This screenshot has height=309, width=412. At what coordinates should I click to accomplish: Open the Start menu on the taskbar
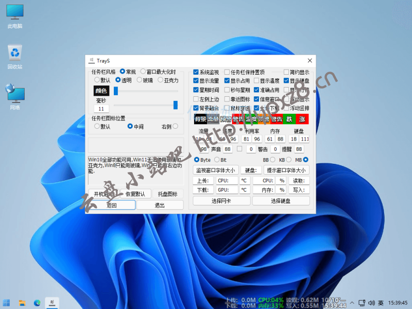pos(7,303)
